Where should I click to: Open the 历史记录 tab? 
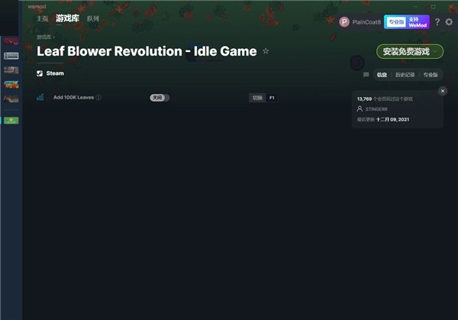pyautogui.click(x=405, y=75)
